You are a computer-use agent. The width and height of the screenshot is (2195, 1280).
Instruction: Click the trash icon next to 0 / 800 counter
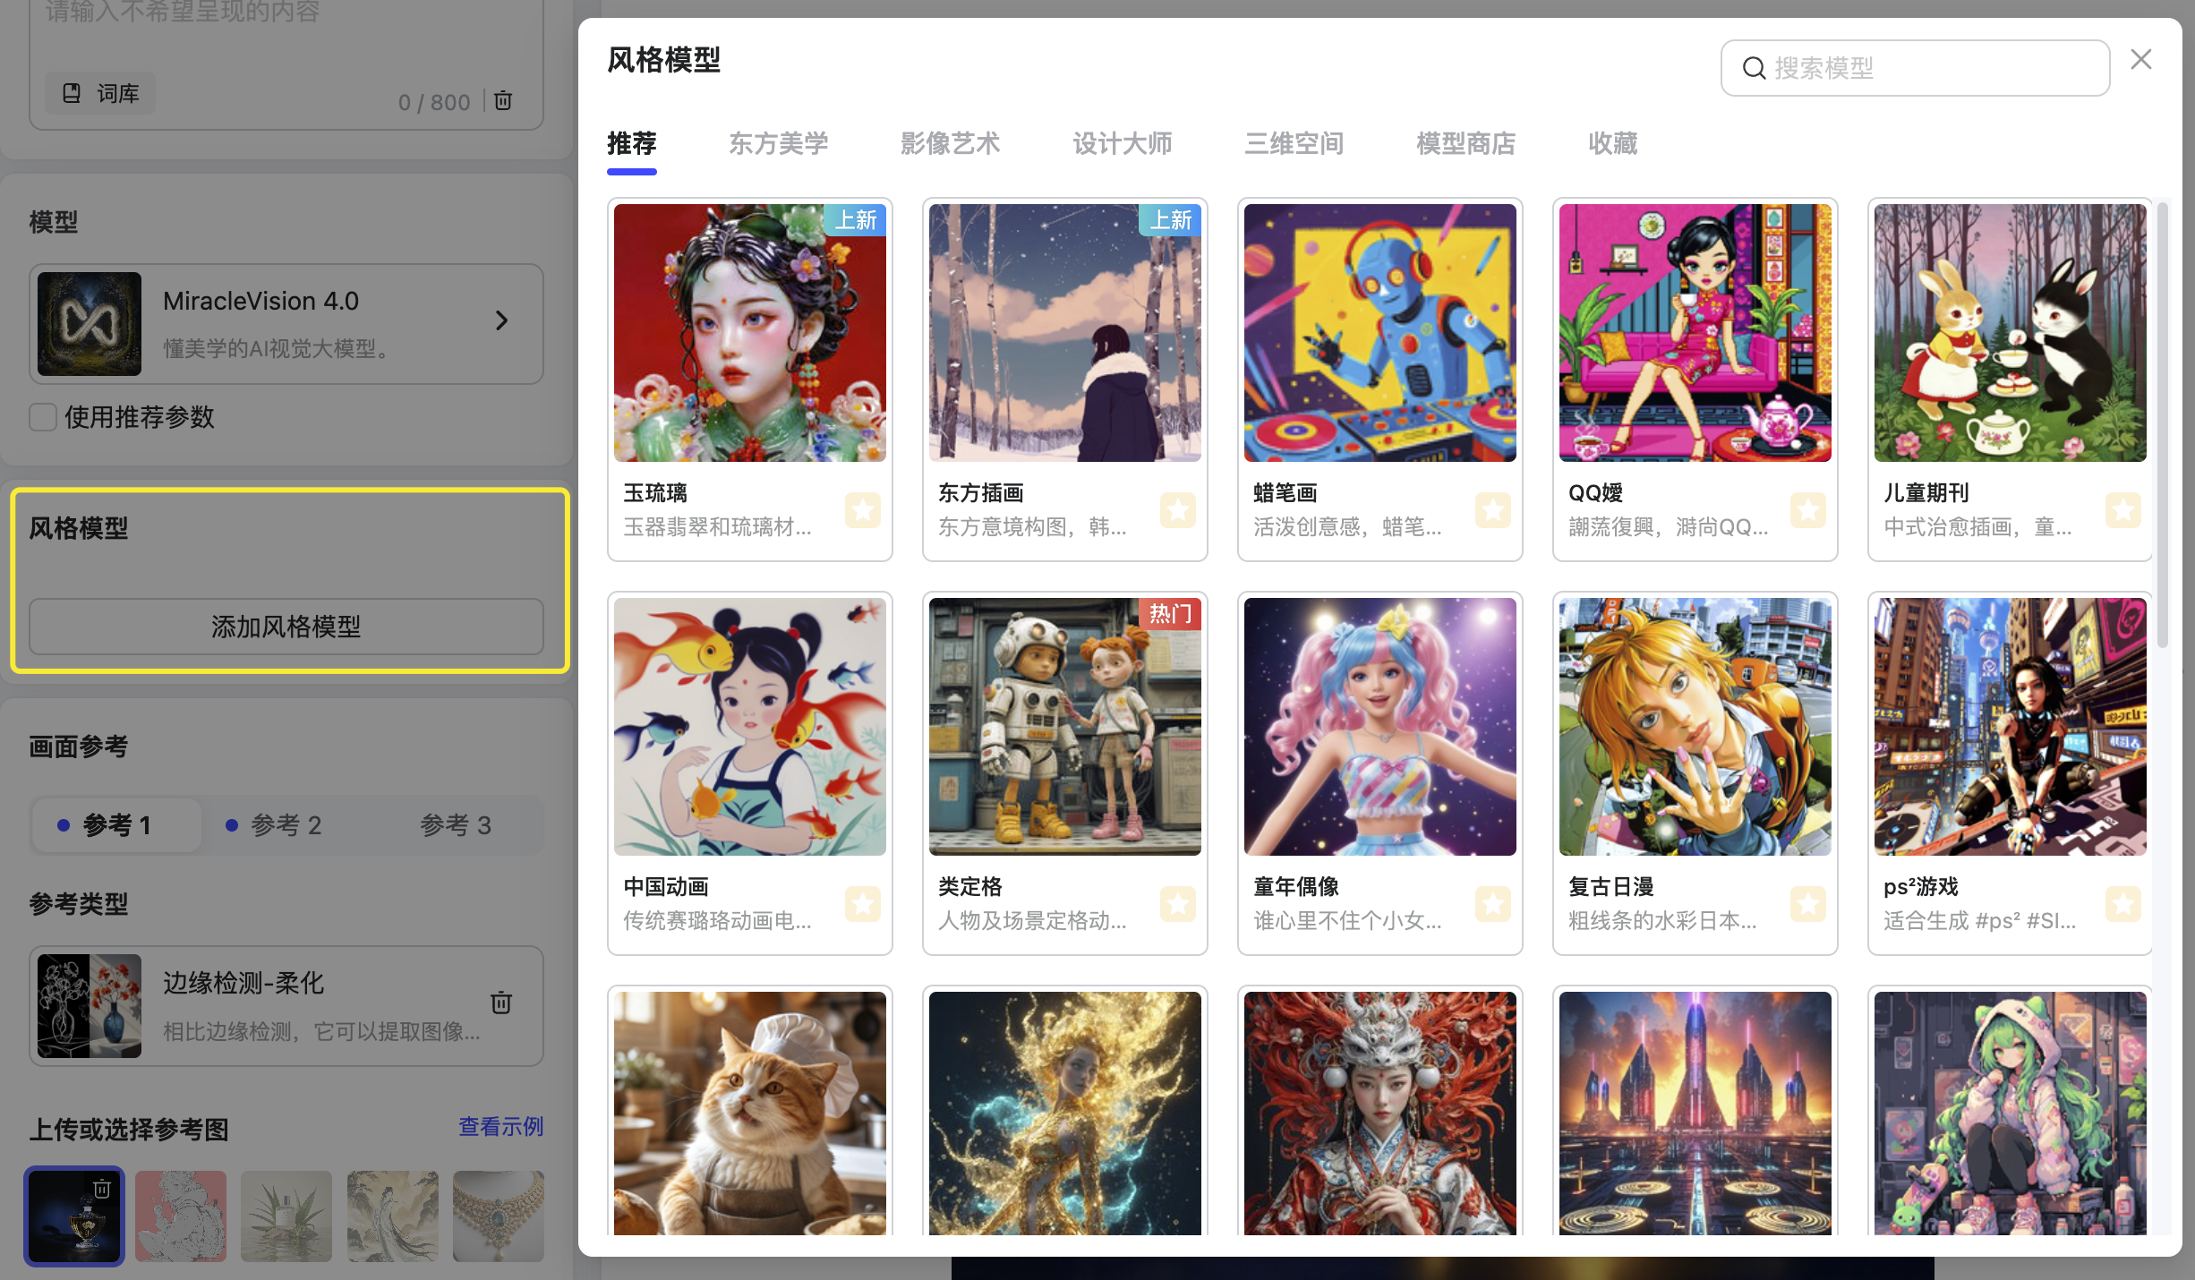(x=503, y=100)
